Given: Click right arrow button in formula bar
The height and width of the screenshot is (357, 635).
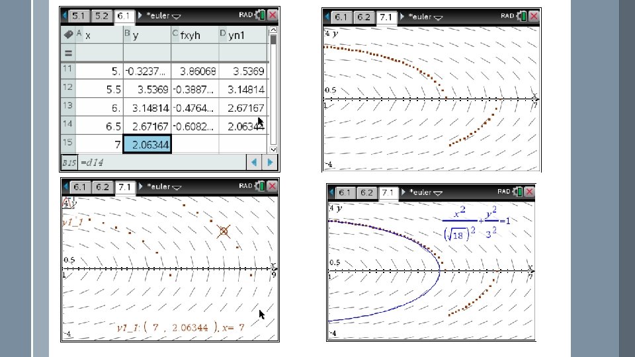Looking at the screenshot, I should click(x=270, y=163).
